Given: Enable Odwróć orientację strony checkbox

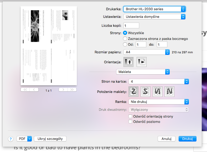Looking at the screenshot, I should [130, 116].
